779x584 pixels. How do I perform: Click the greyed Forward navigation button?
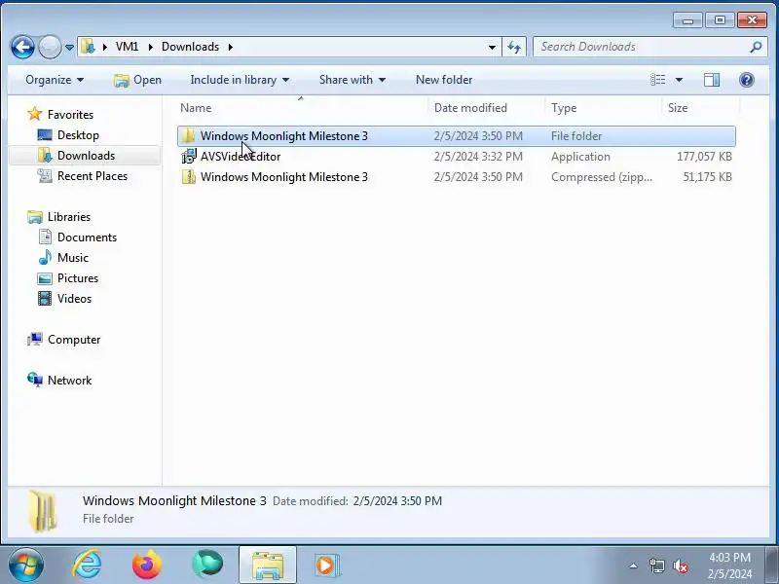(x=50, y=47)
